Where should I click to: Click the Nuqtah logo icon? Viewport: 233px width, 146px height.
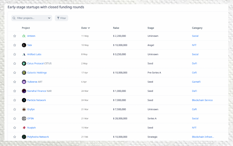tap(24, 128)
